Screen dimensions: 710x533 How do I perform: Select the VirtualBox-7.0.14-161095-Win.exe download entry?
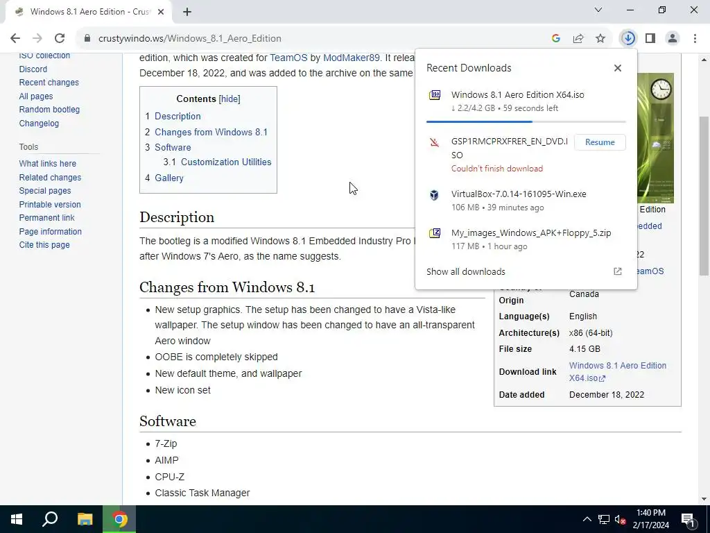[x=526, y=201]
